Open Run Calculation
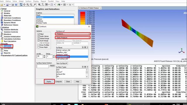187x105 pixels. coord(10,41)
